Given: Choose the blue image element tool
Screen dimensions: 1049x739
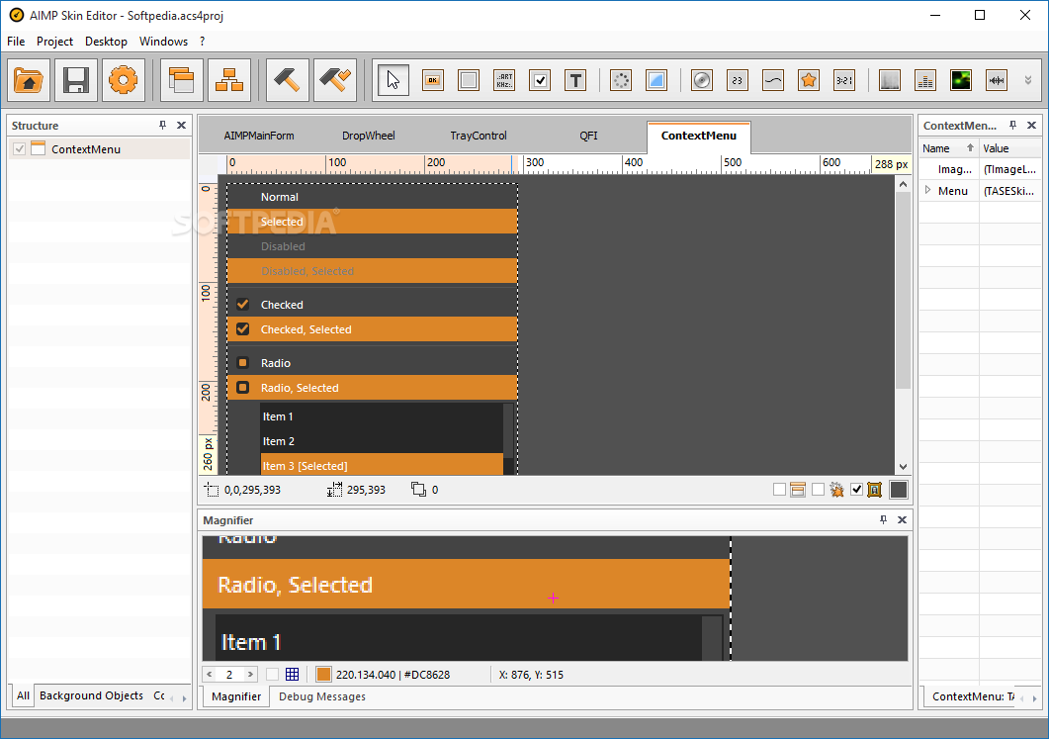Looking at the screenshot, I should point(656,81).
